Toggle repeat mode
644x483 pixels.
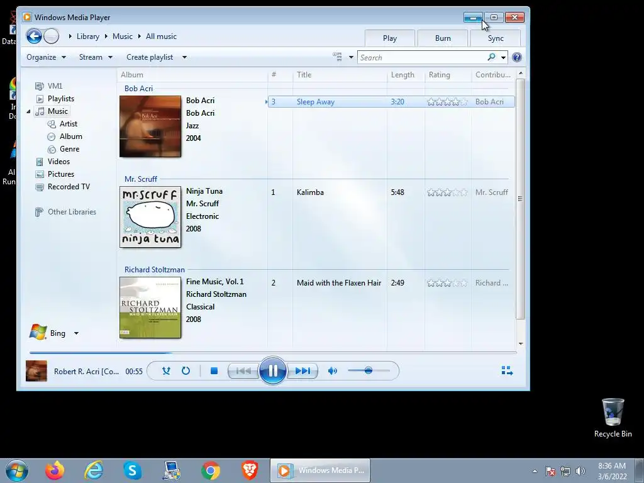(186, 371)
